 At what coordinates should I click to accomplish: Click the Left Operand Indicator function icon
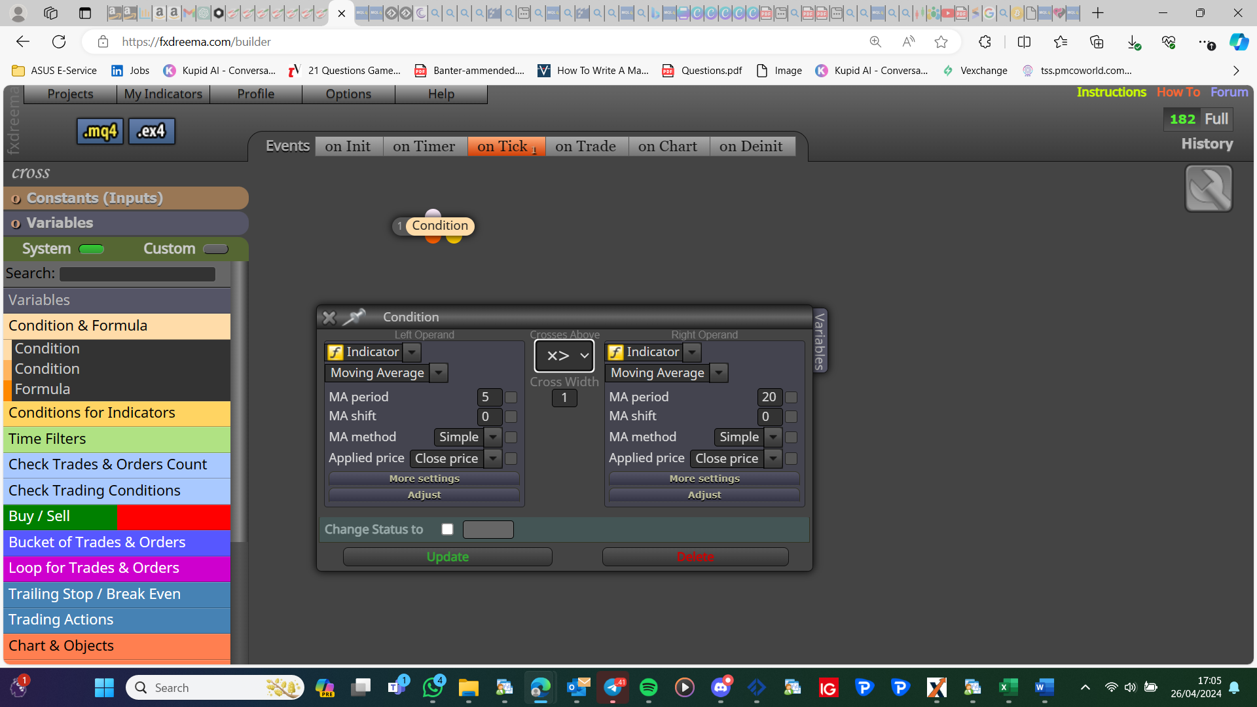pos(335,352)
